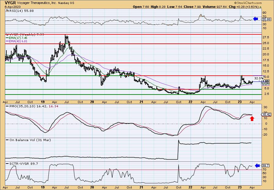Click the green up-triangle beside the change
The width and height of the screenshot is (274, 190).
[260, 7]
